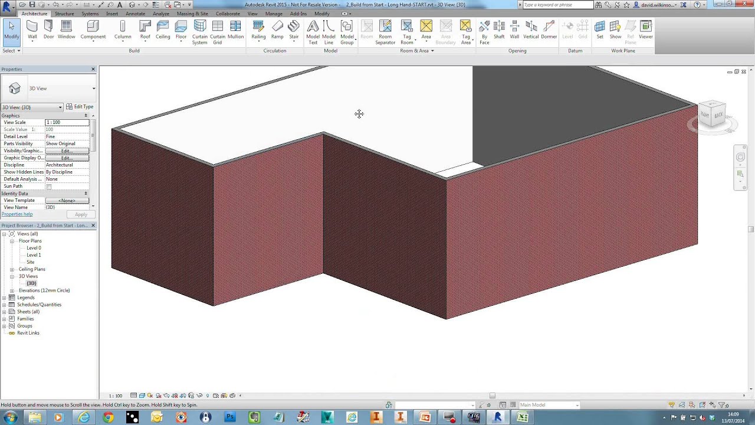
Task: Select the Railing tool
Action: coord(258,31)
